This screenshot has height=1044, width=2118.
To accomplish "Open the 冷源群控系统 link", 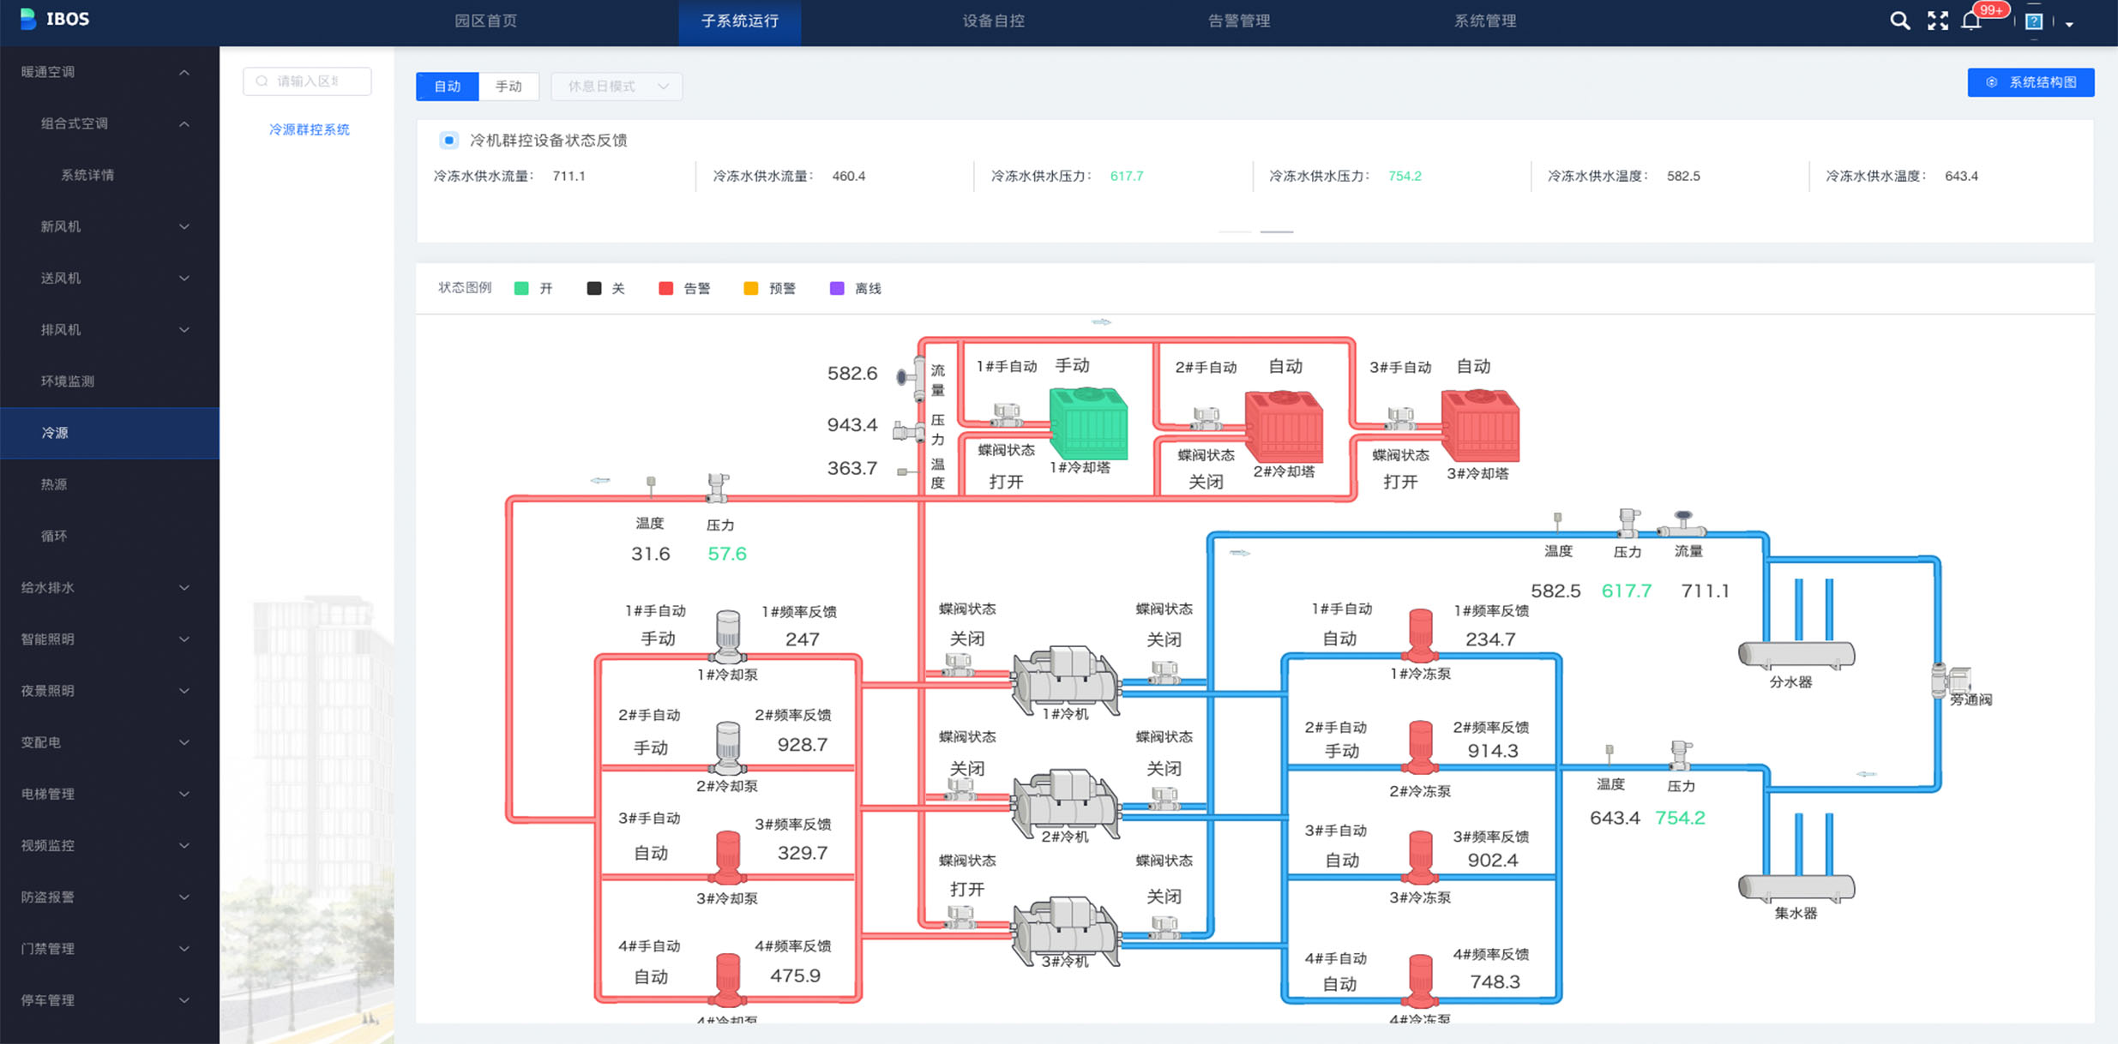I will pyautogui.click(x=309, y=129).
